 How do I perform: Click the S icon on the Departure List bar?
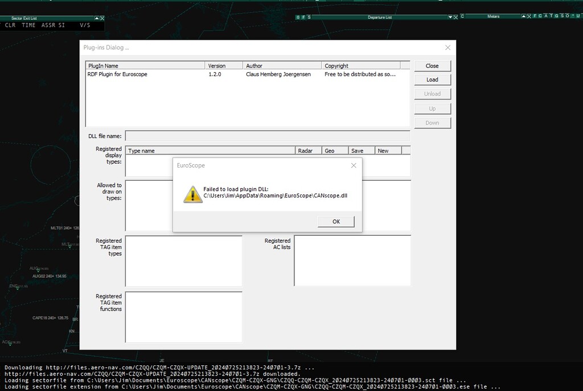click(x=309, y=16)
